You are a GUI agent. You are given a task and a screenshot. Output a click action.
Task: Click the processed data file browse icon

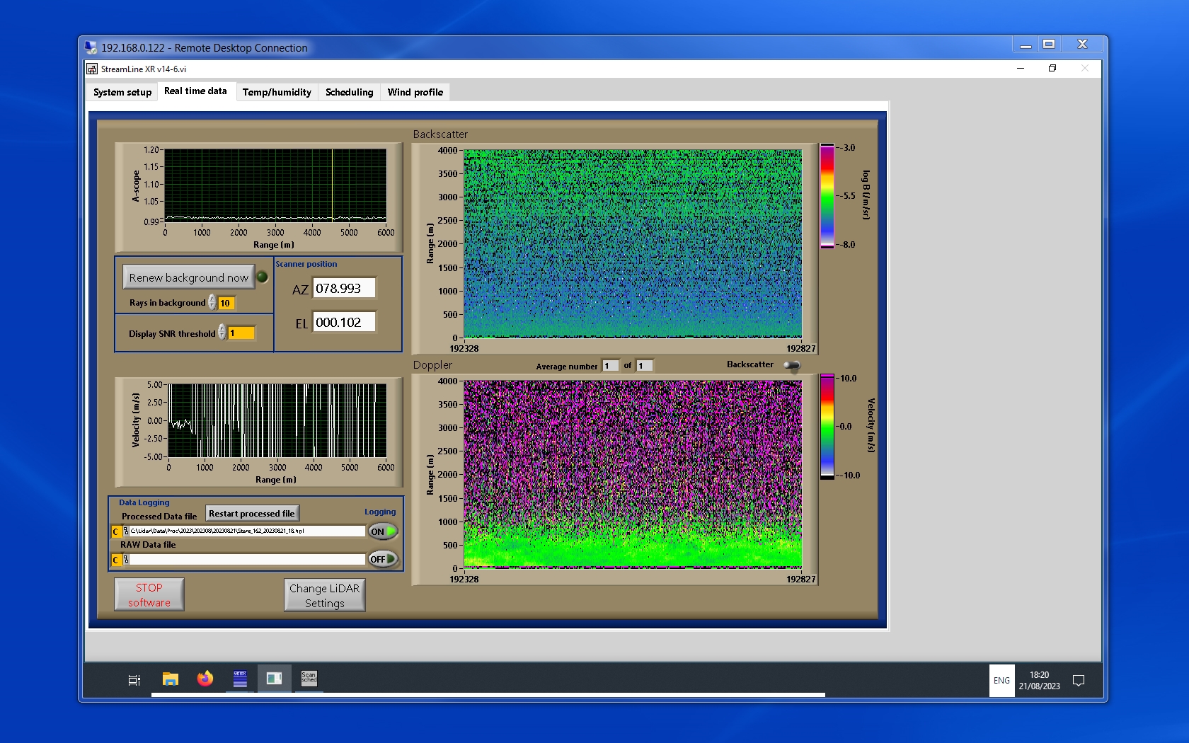pyautogui.click(x=125, y=531)
